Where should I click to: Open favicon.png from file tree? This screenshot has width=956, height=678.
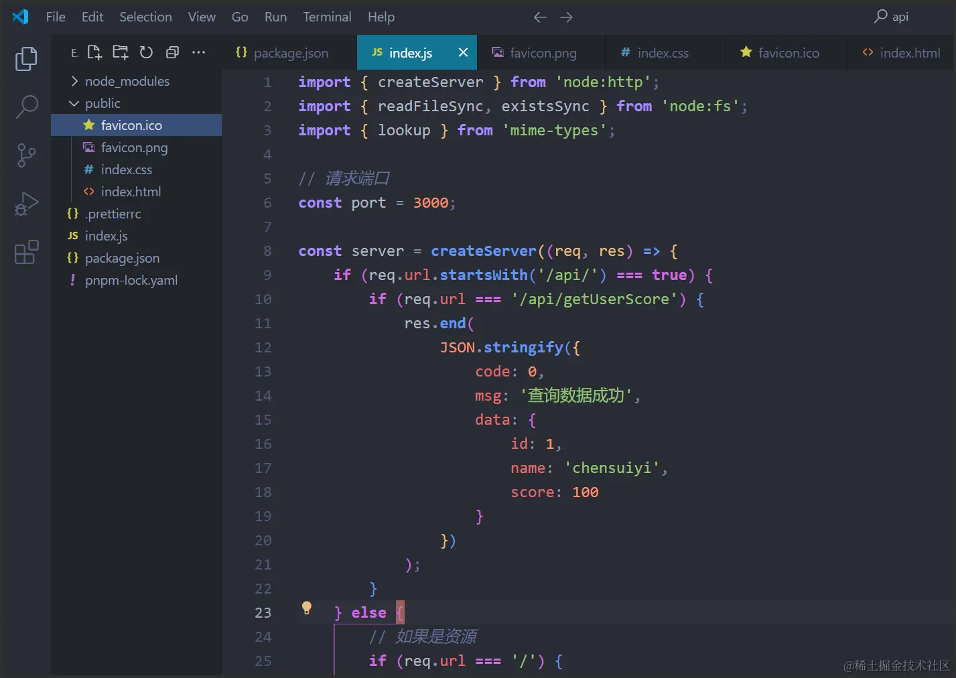pos(136,147)
